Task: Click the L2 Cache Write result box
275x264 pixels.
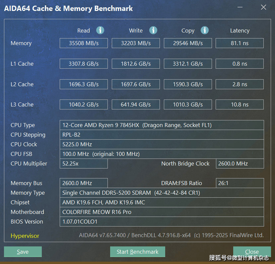Action: click(136, 84)
